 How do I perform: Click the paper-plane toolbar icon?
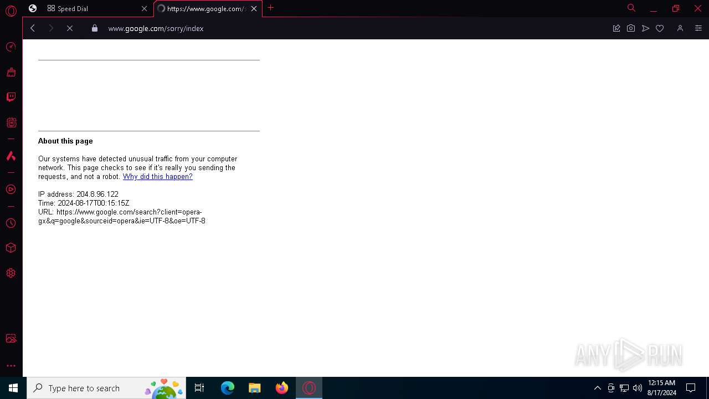(645, 28)
